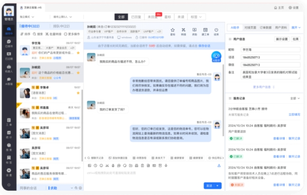This screenshot has width=307, height=195.
Task: Select the 星标 filter tab
Action: pos(167,17)
